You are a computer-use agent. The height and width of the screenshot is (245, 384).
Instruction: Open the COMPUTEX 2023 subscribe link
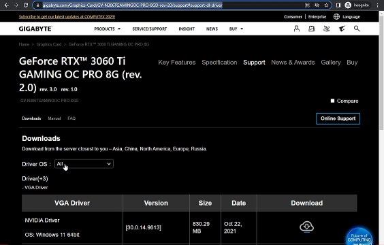pos(67,16)
